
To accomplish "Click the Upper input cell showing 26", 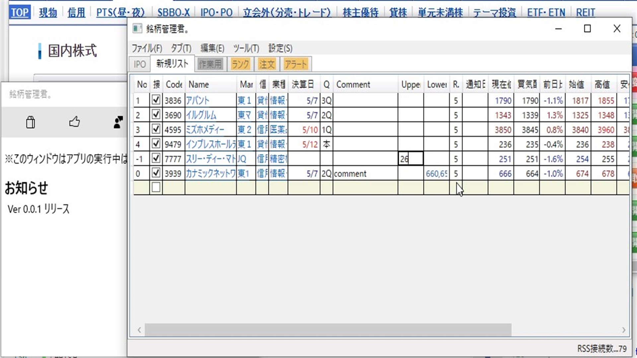I will click(x=410, y=159).
